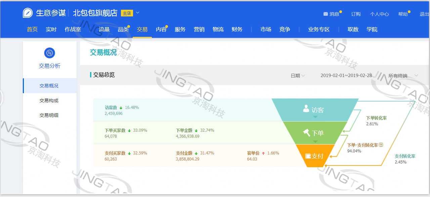This screenshot has width=430, height=197.
Task: Click the 支付 wallet icon in funnel
Action: [x=308, y=156]
